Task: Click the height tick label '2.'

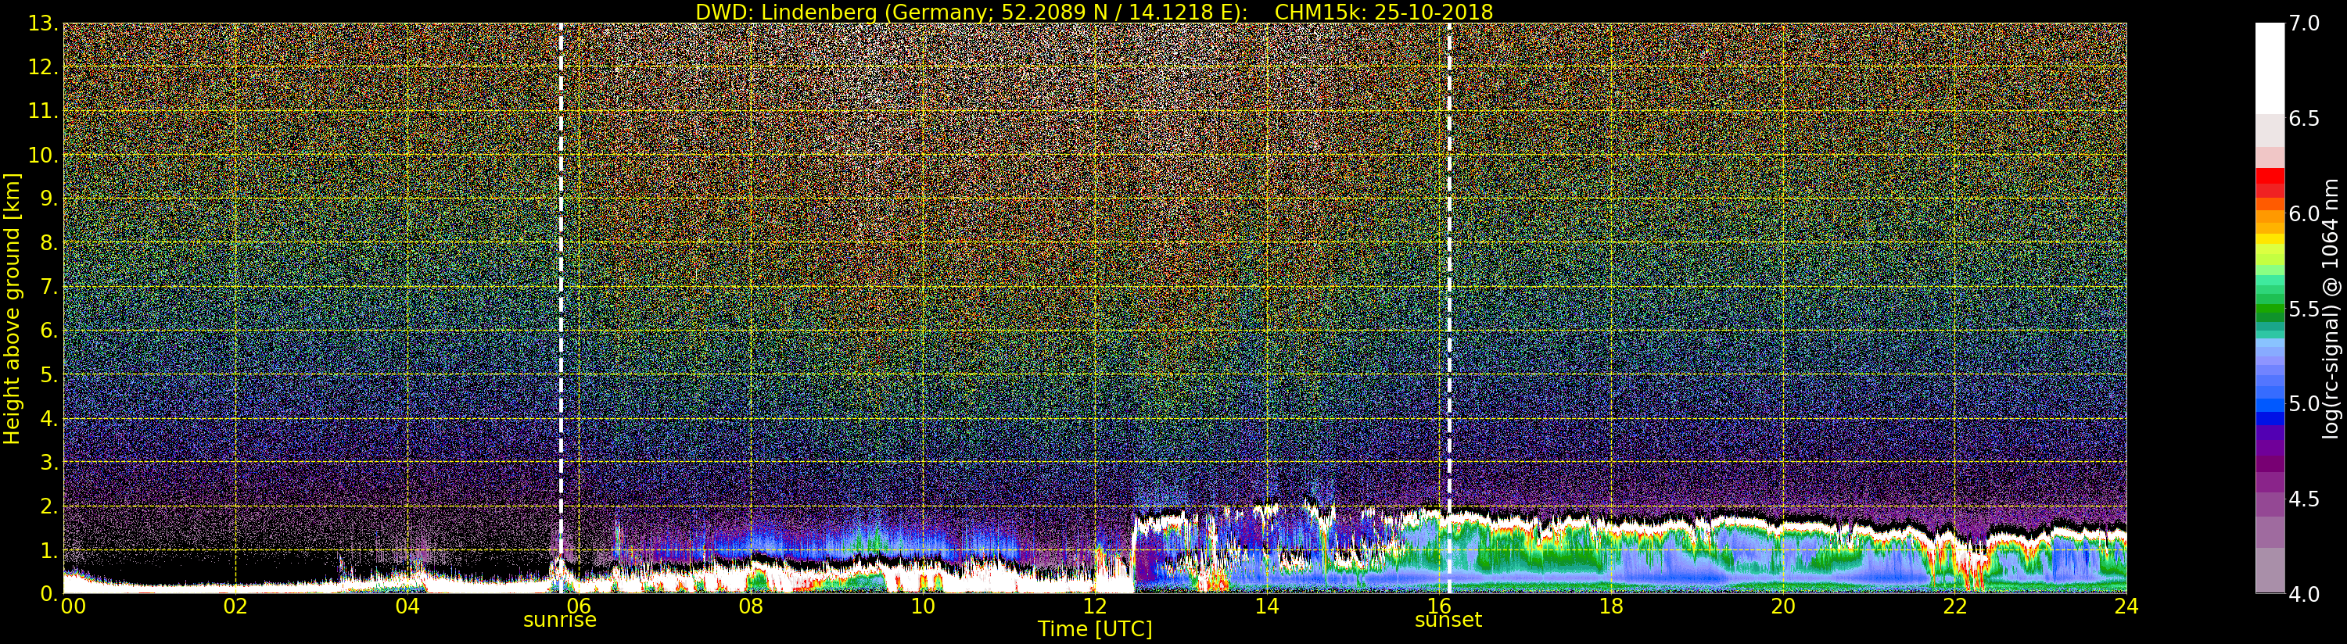Action: coord(49,506)
